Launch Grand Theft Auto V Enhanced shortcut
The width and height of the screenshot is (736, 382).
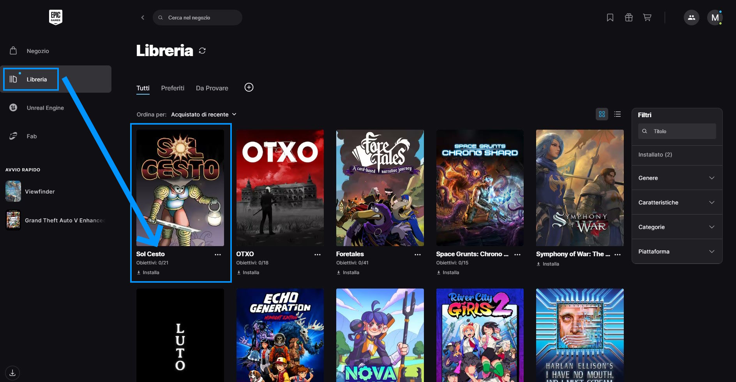pos(56,220)
